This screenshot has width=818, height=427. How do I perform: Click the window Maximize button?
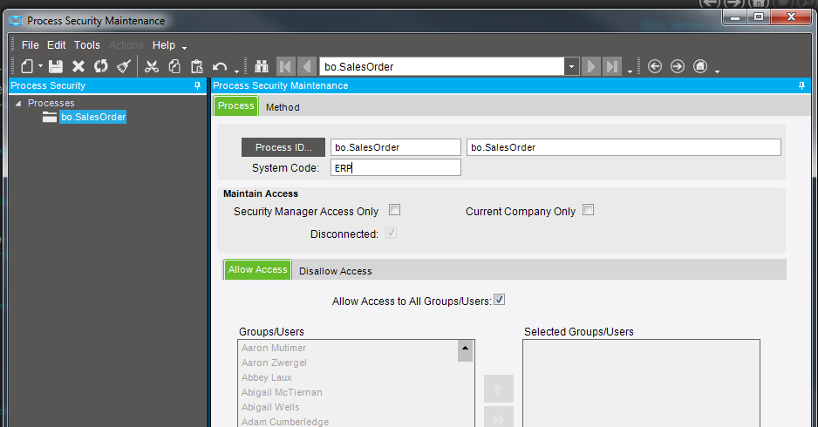[759, 17]
